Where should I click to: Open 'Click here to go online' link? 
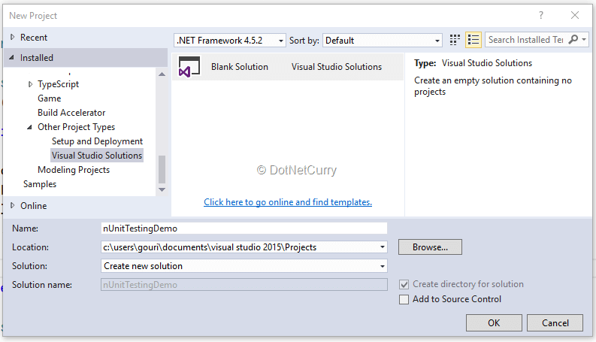(x=288, y=202)
